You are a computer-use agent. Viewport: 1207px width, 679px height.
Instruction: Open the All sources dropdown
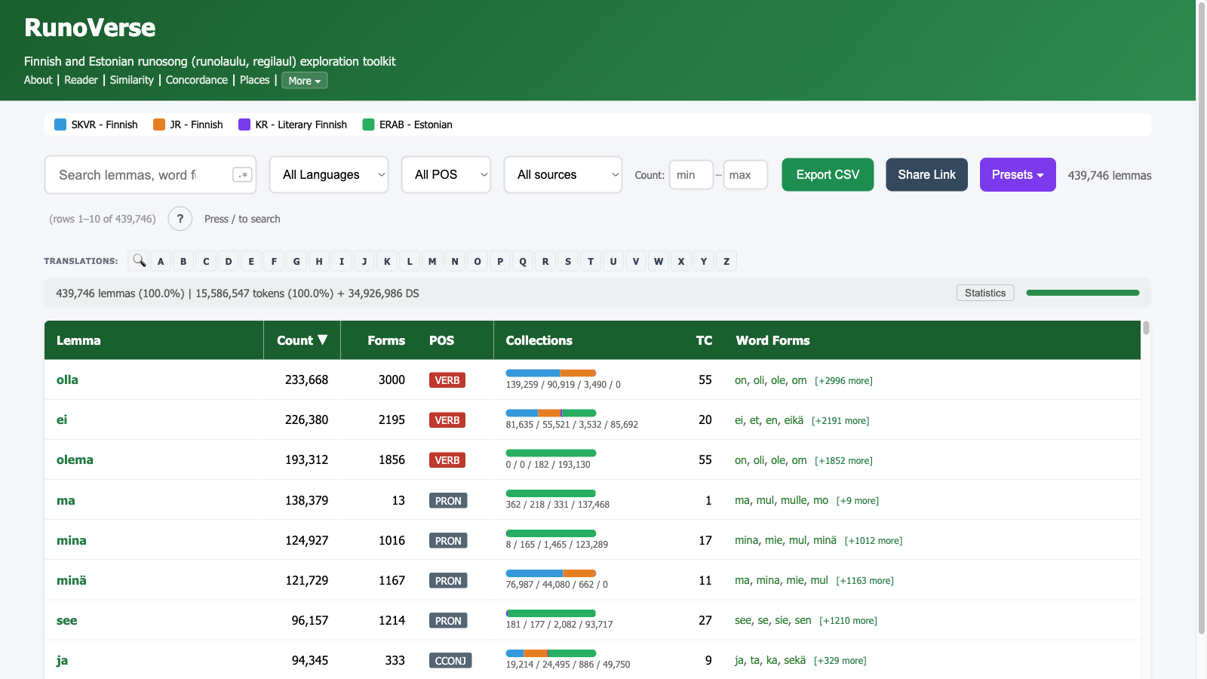pos(563,175)
